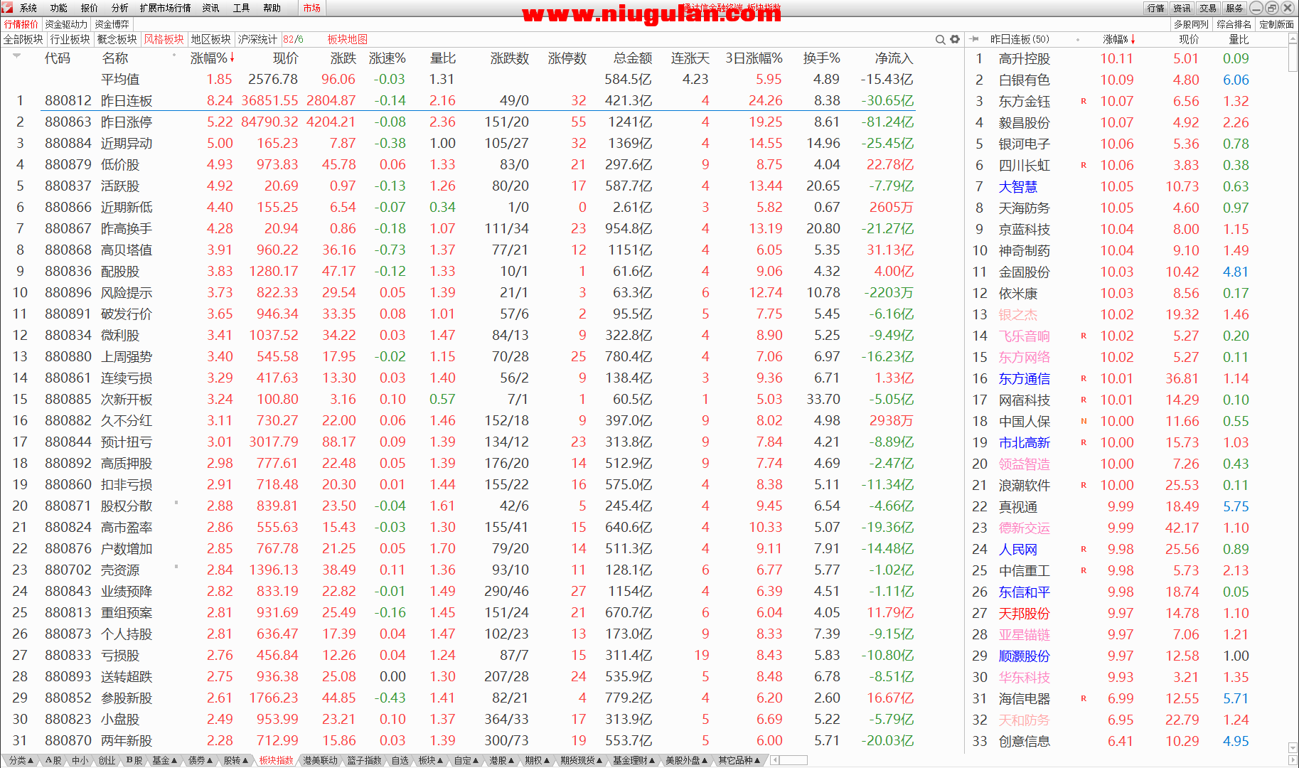Open the 扩展市场行情 menu
This screenshot has width=1299, height=768.
point(165,8)
